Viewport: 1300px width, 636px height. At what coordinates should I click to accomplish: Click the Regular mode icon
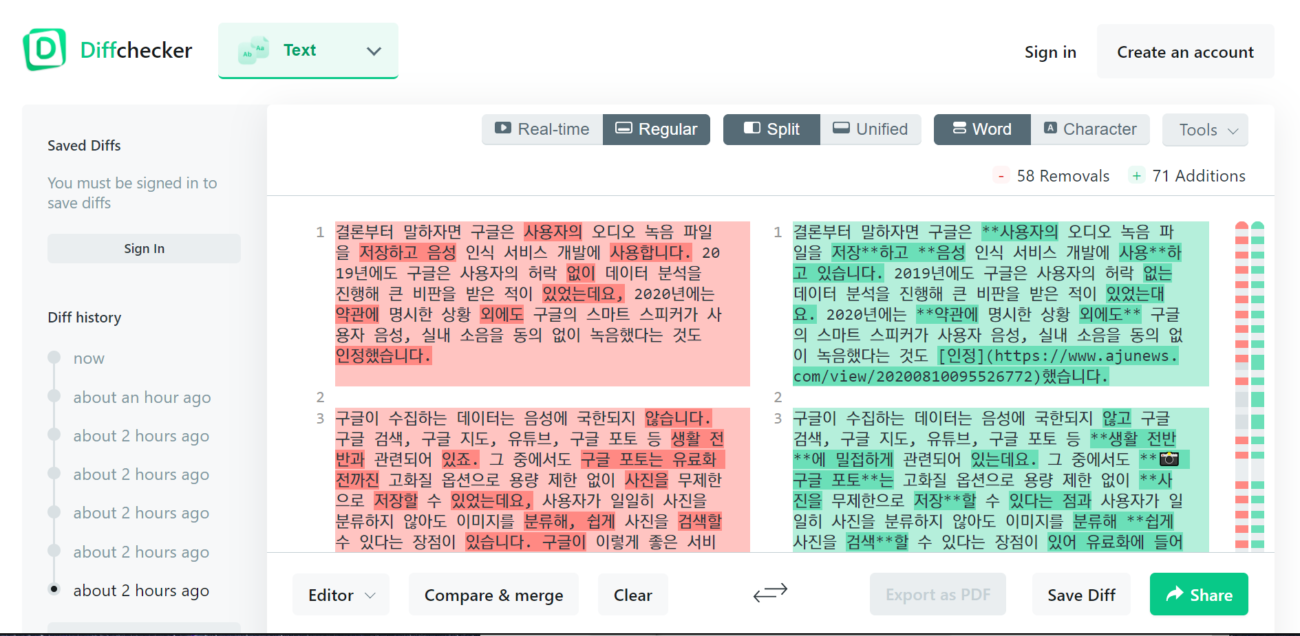(x=624, y=128)
